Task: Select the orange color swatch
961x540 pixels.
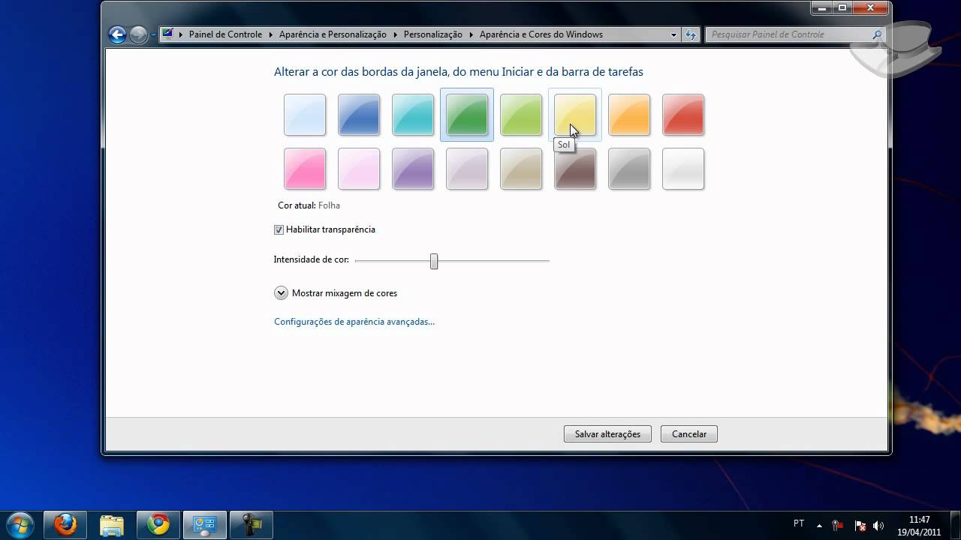Action: (629, 115)
